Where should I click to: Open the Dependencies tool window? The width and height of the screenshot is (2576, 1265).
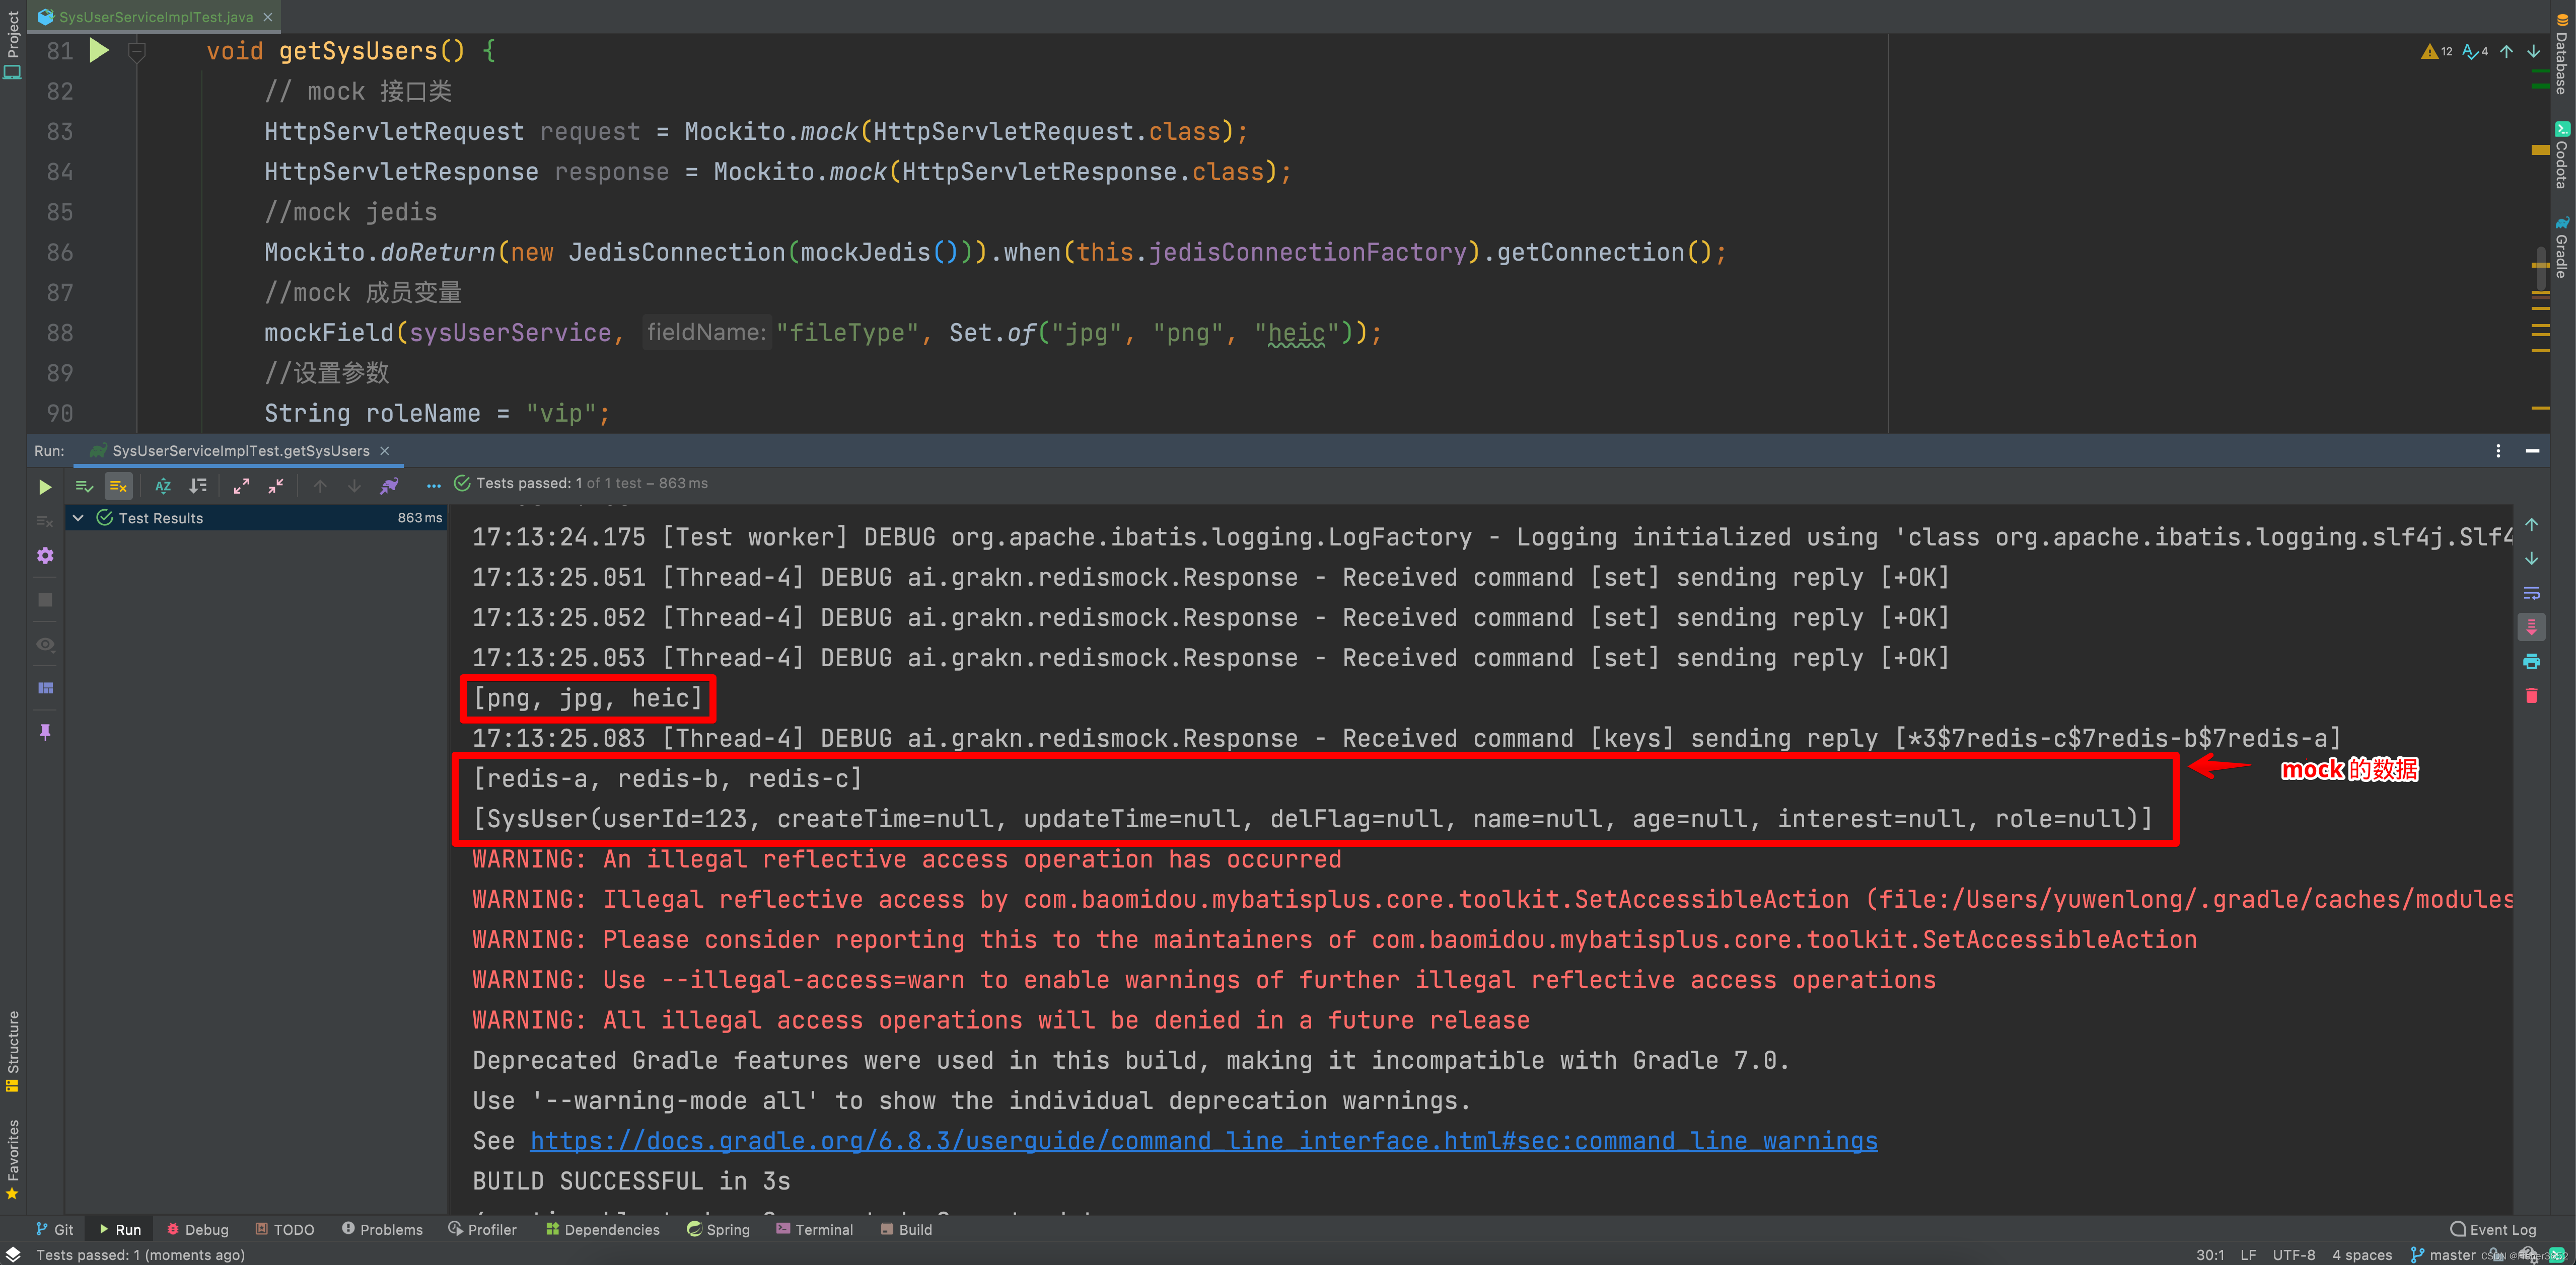tap(603, 1229)
